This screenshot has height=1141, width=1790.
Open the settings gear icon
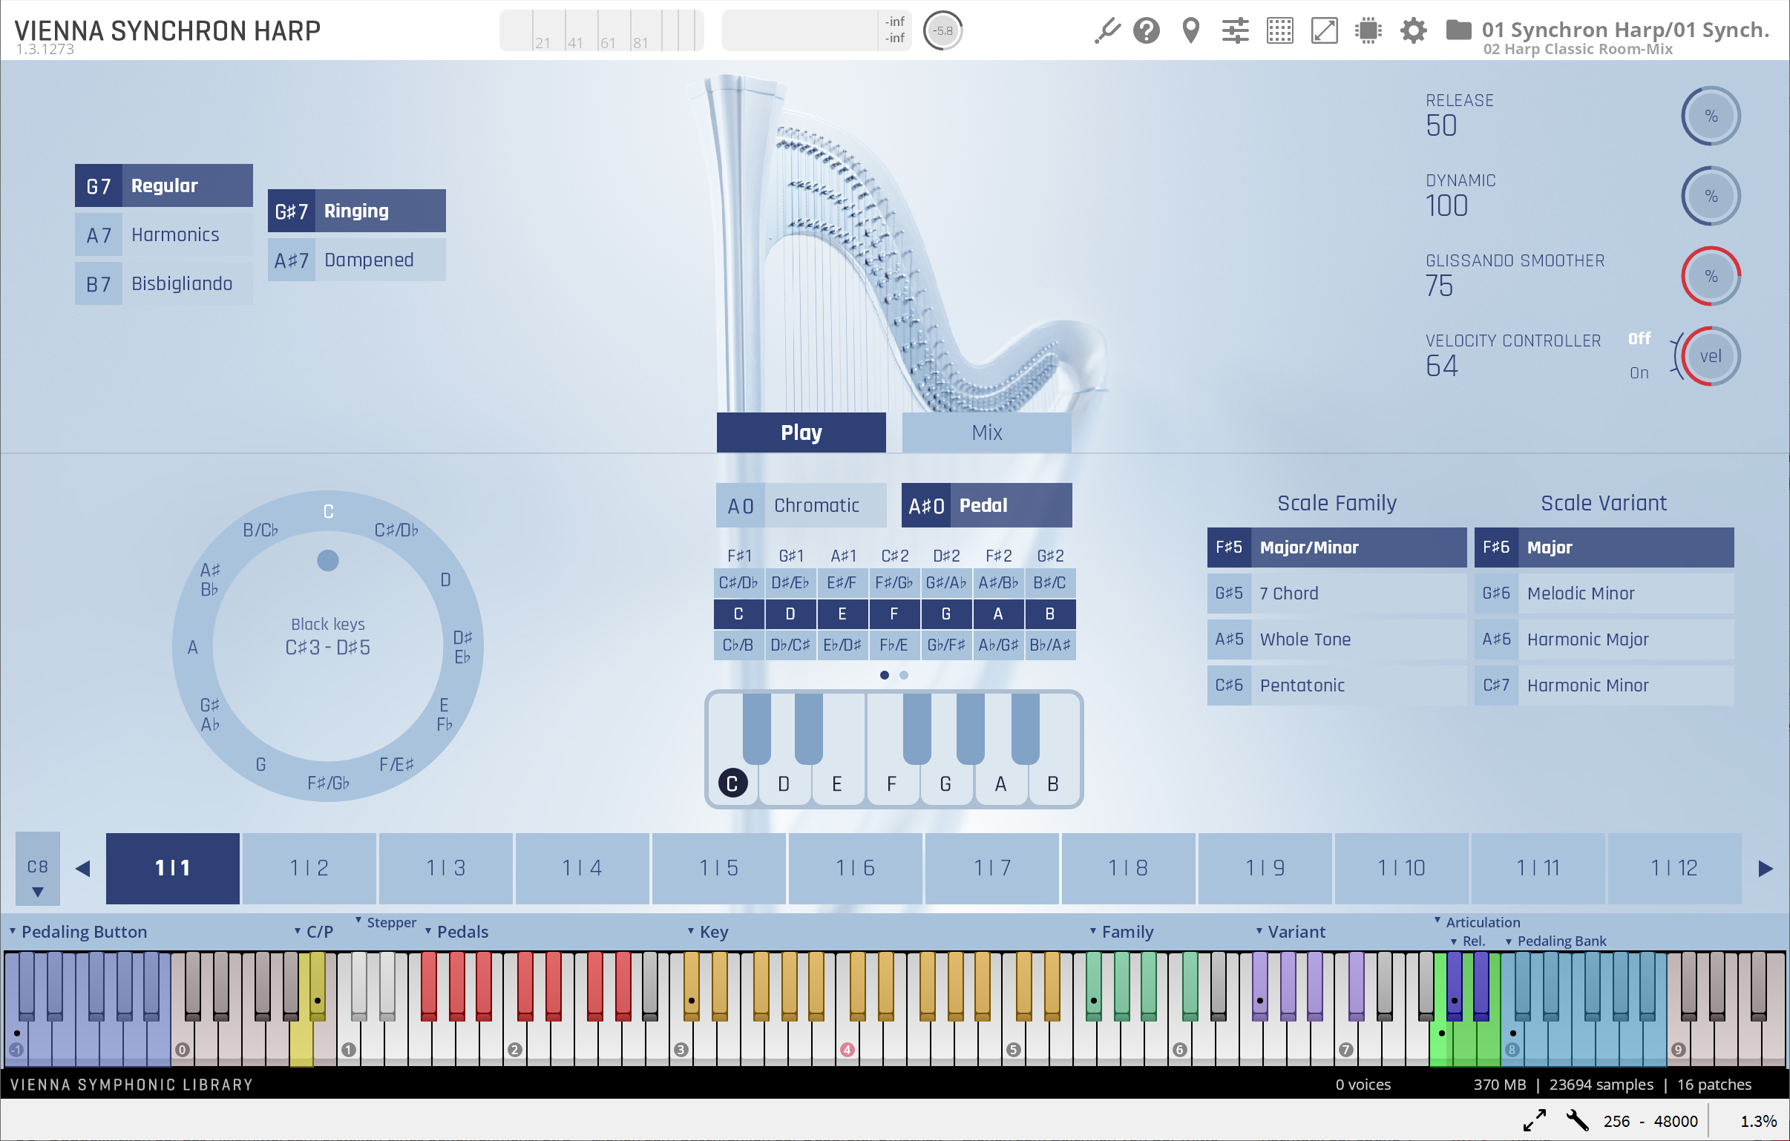click(x=1413, y=31)
